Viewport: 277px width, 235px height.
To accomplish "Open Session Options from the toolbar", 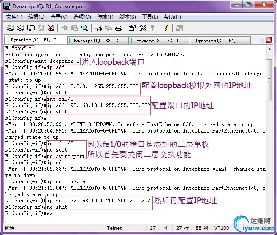I will tap(132, 28).
